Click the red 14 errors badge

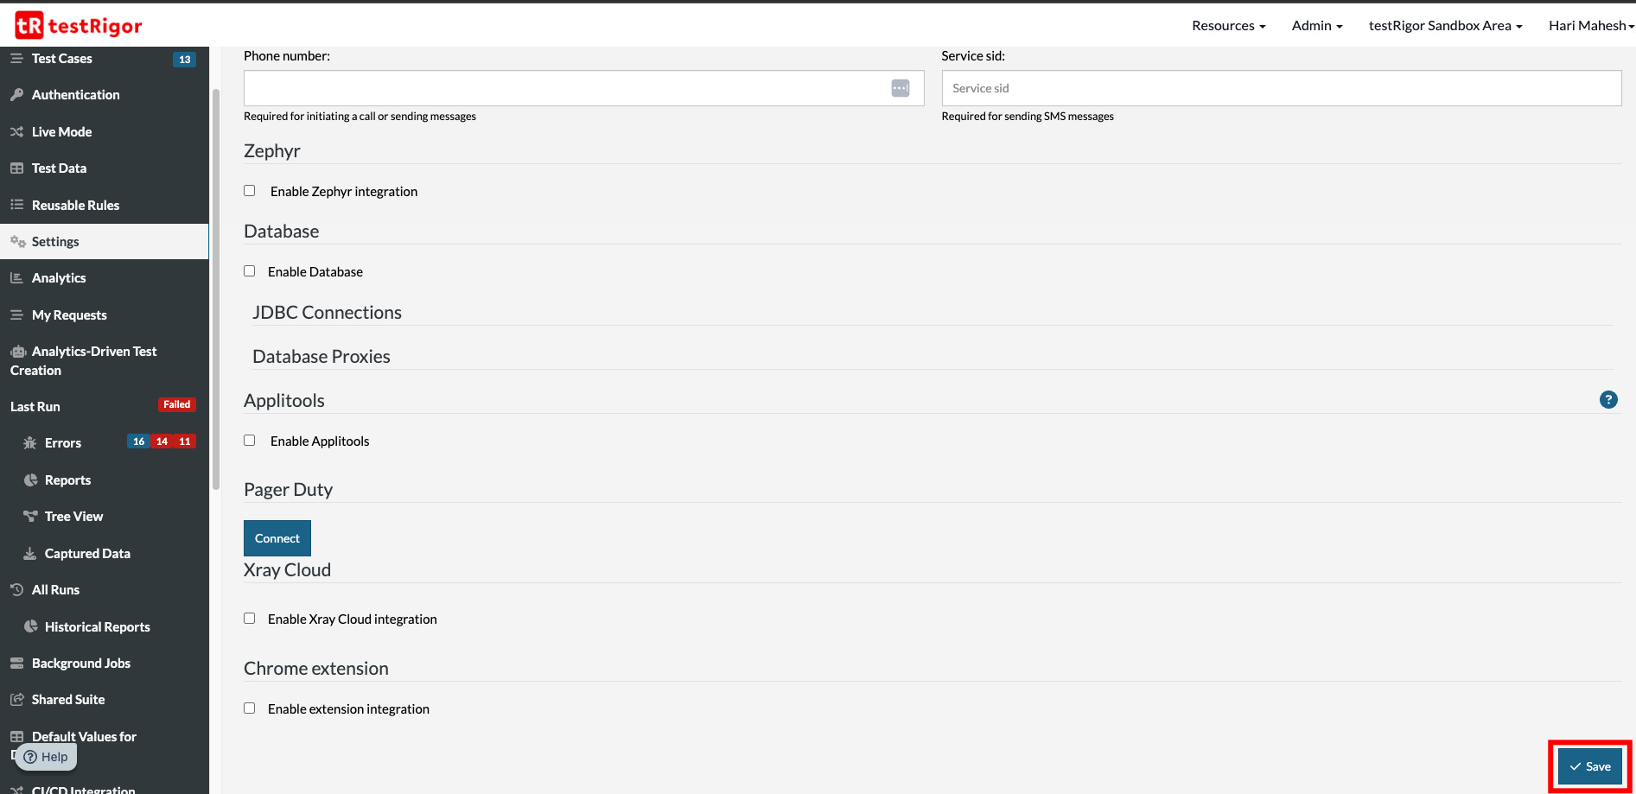(162, 441)
